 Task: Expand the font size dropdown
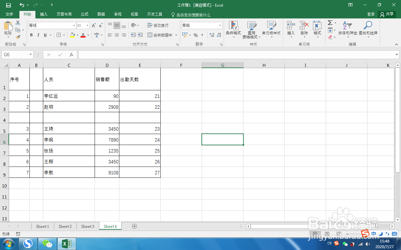tap(86, 25)
